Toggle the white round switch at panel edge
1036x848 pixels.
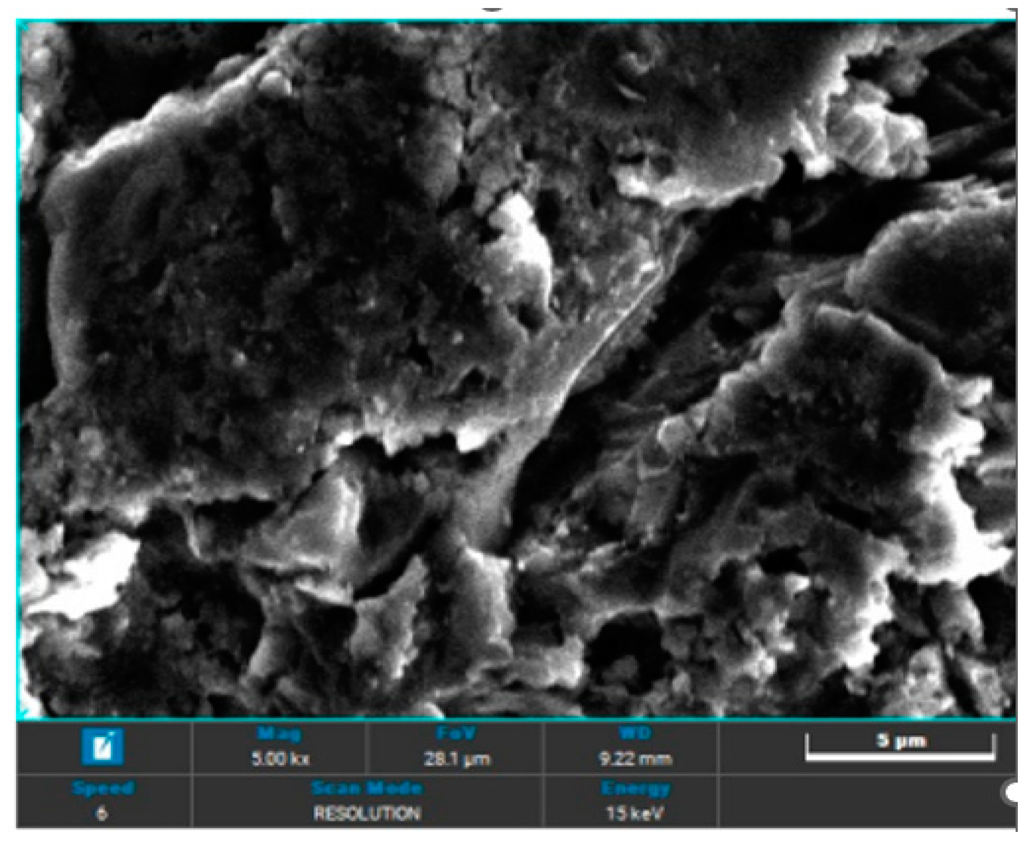pos(1011,792)
